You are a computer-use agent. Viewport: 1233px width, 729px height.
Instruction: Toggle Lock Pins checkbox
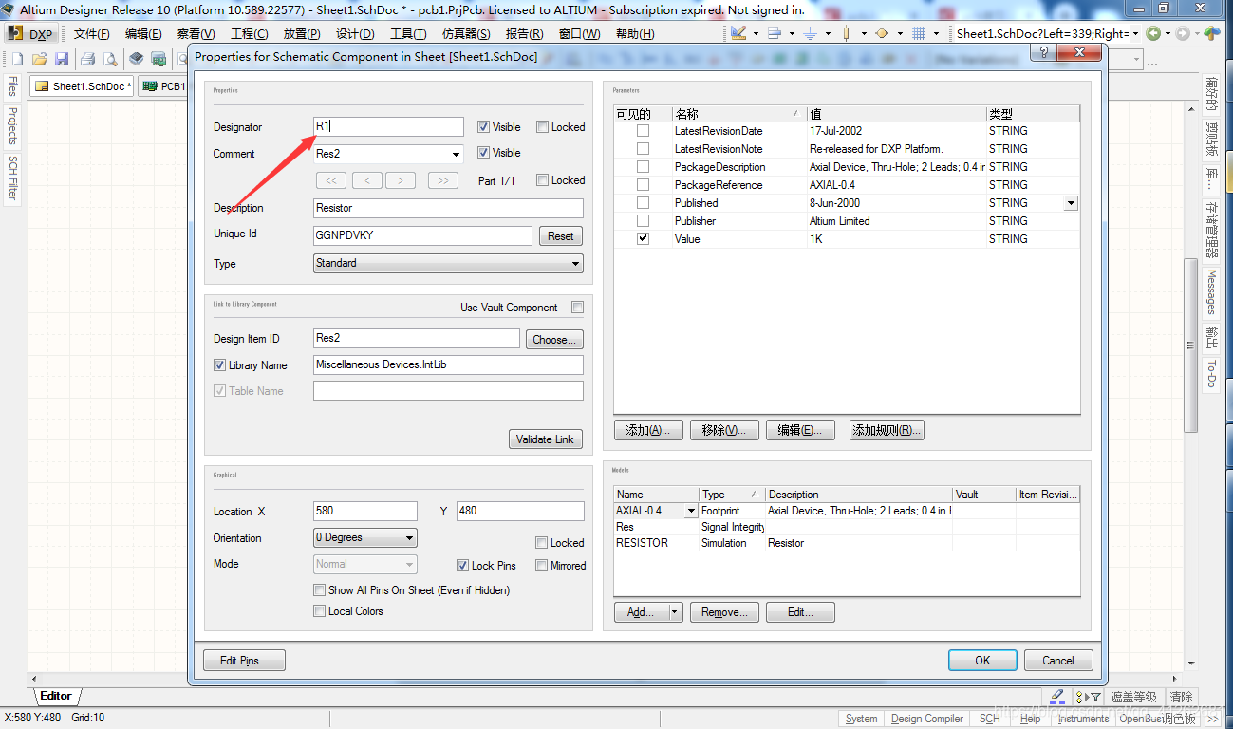[x=463, y=565]
